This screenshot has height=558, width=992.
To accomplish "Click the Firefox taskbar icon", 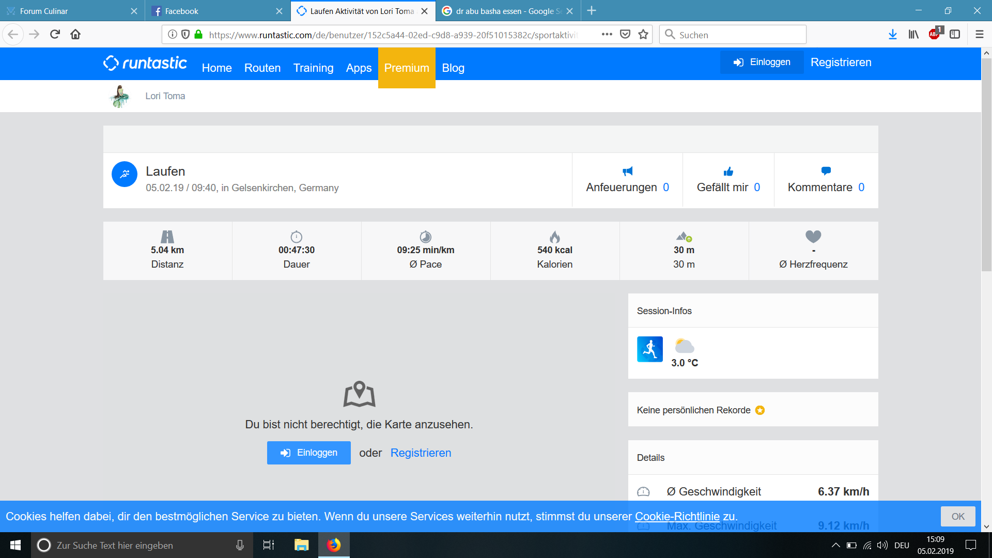I will click(334, 545).
